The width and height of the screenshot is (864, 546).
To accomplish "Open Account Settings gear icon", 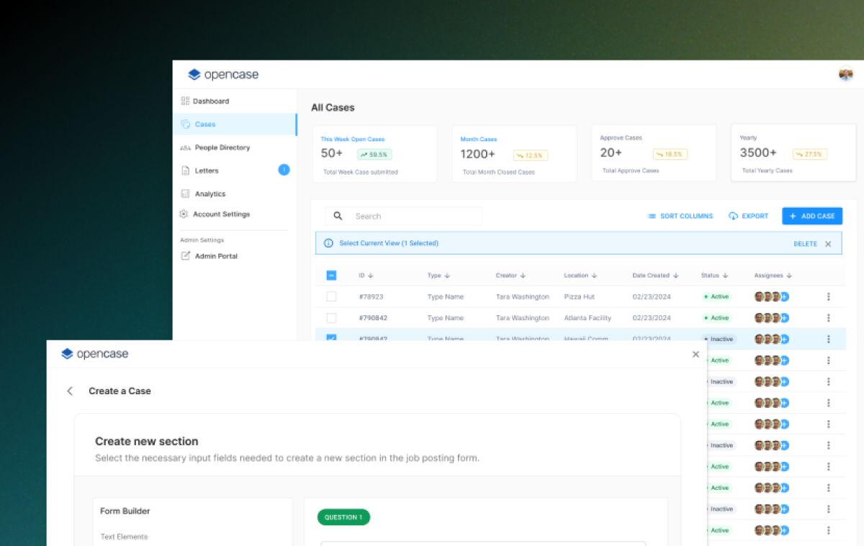I will [184, 214].
